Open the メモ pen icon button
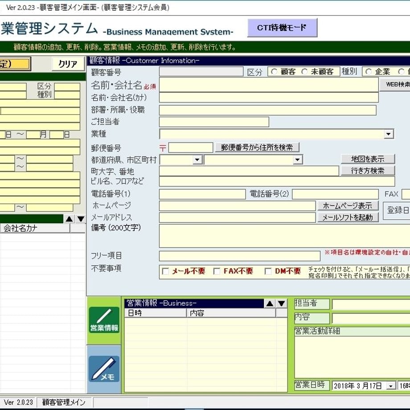The height and width of the screenshot is (410, 410). 104,369
